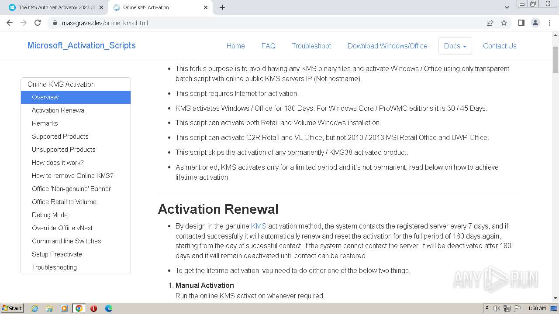Open Office Retail to Volume item
This screenshot has height=314, width=559.
(x=76, y=202)
